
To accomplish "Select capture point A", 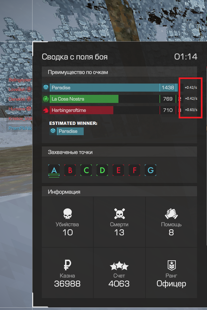I will pyautogui.click(x=54, y=170).
